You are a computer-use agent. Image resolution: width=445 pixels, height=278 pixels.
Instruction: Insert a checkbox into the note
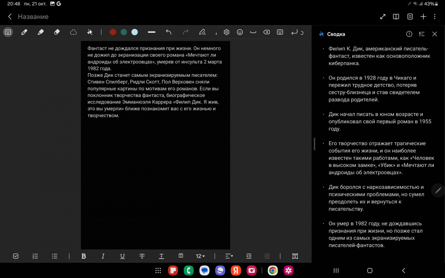16,256
